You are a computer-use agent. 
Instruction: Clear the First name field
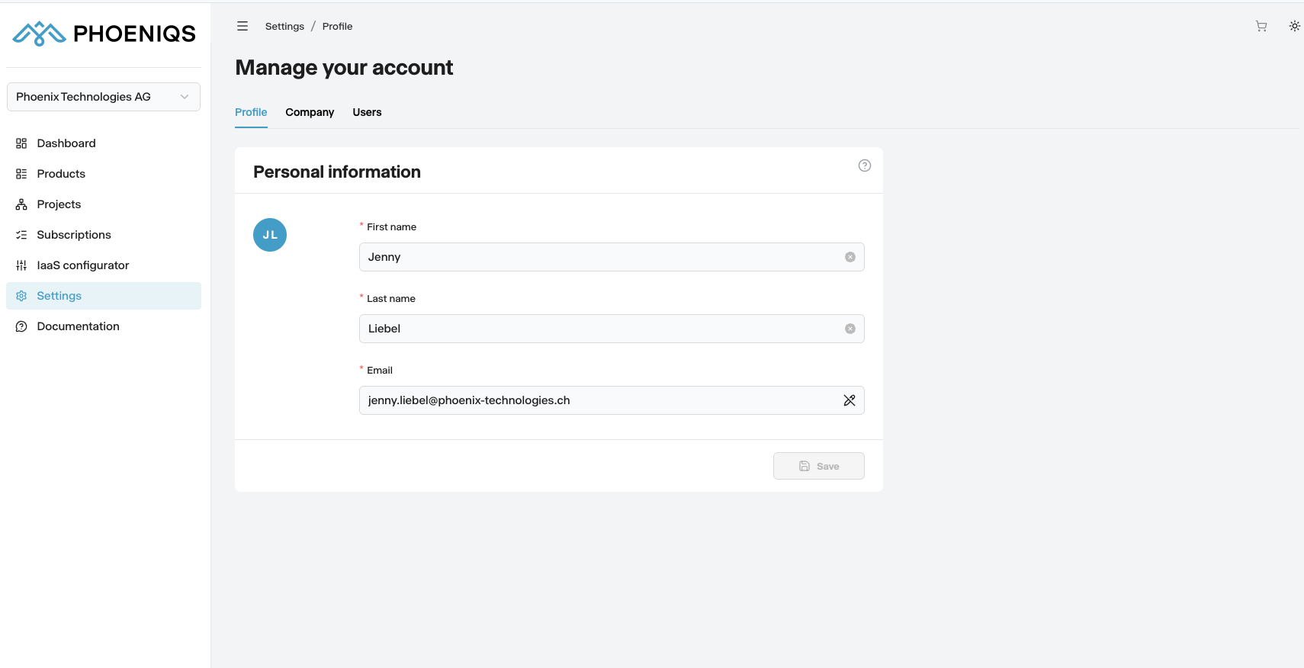pos(850,257)
